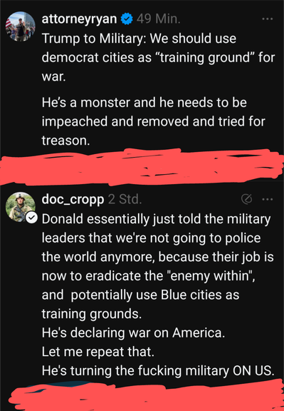Tap the circular edited-post icon on doc_cropp's post
Screen dimensions: 284x411
pos(246,200)
